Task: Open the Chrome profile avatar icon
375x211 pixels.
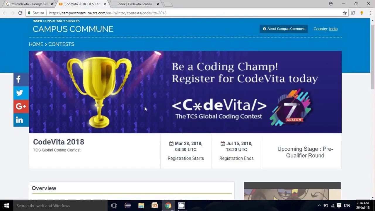Action: pos(331,4)
